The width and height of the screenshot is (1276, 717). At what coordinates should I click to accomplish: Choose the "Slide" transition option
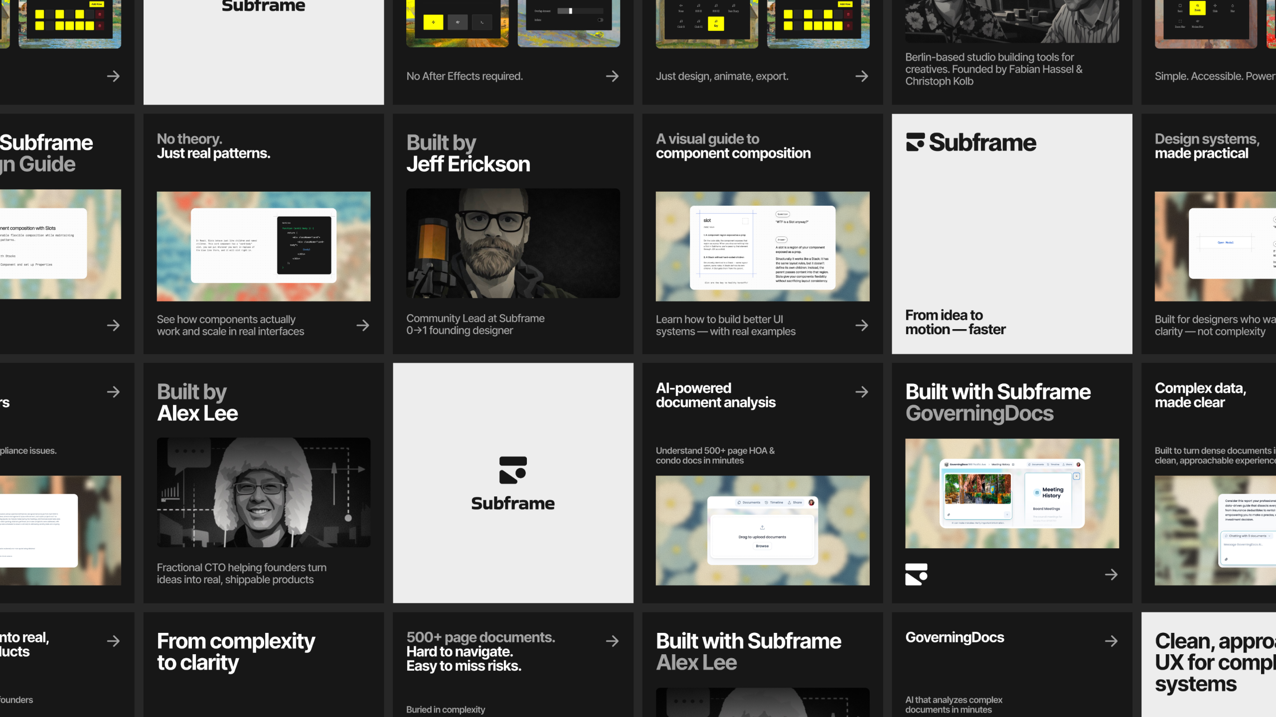(1215, 7)
